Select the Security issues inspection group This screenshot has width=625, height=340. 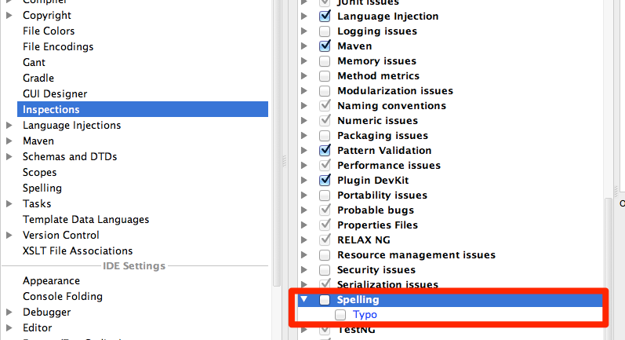point(376,270)
